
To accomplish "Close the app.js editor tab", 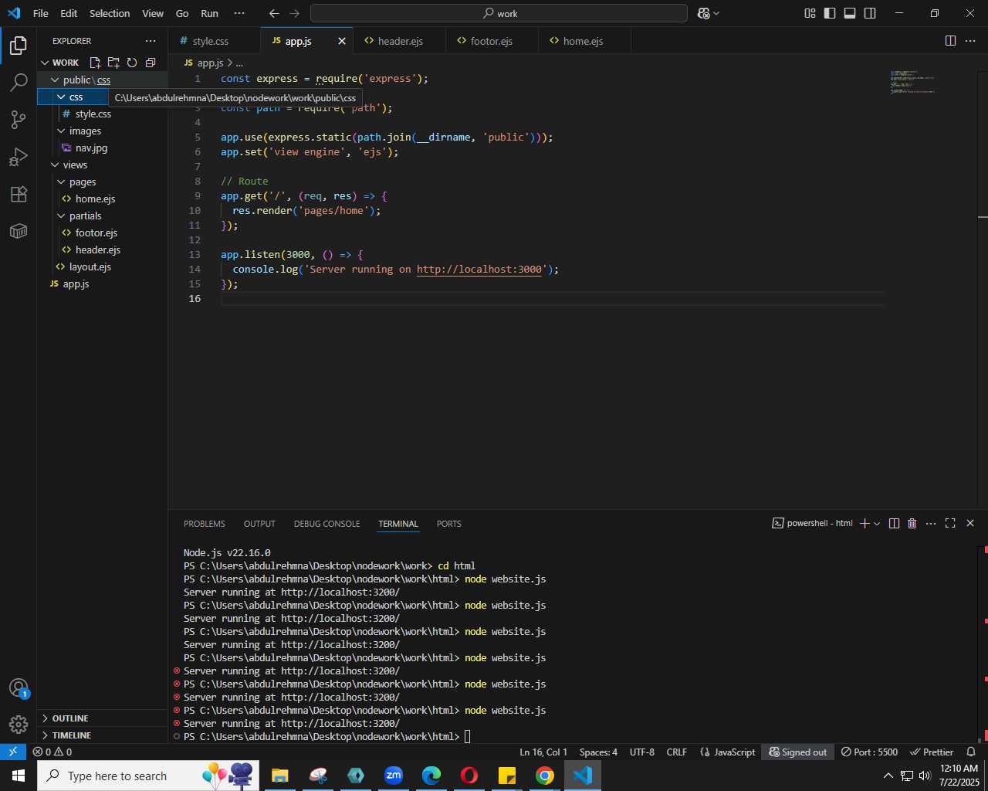I will [342, 41].
